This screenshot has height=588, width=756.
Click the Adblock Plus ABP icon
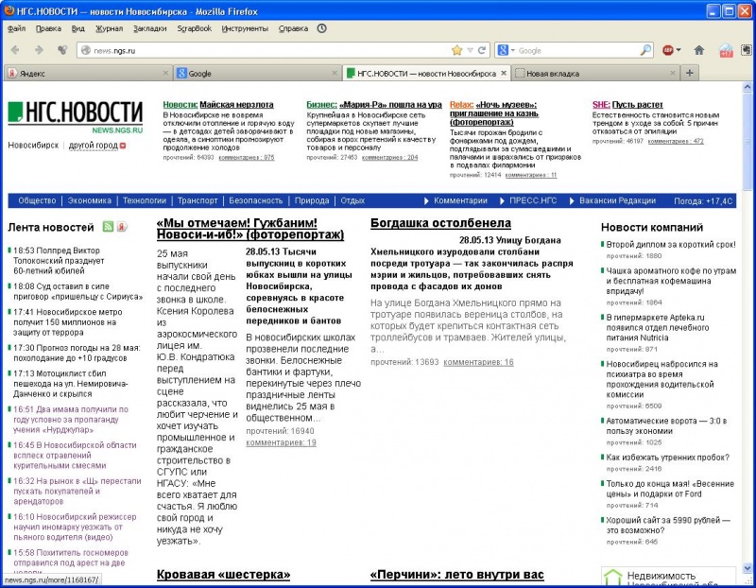point(669,50)
